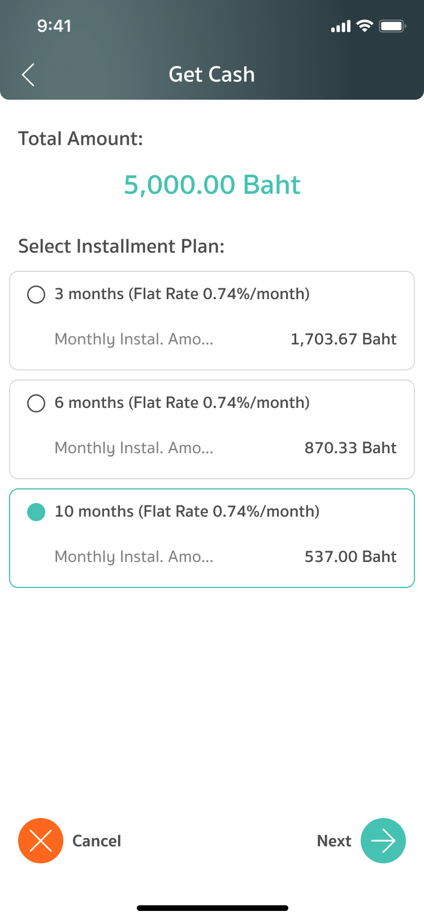Tap the cellular signal bars icon
This screenshot has height=920, width=424.
coord(341,27)
